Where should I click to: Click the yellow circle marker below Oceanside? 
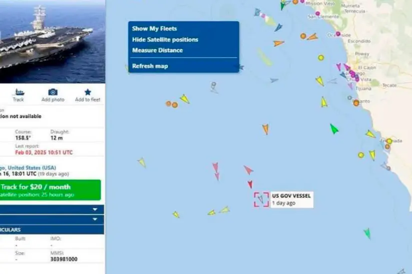pyautogui.click(x=321, y=58)
